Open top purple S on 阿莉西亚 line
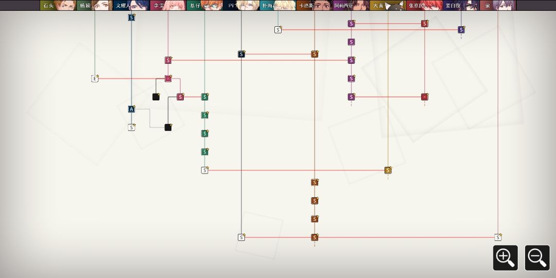Screen dimensions: 556x278 pyautogui.click(x=352, y=24)
